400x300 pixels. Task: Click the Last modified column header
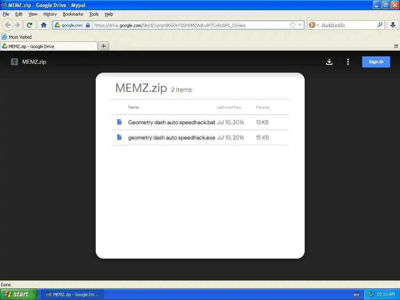coord(229,107)
